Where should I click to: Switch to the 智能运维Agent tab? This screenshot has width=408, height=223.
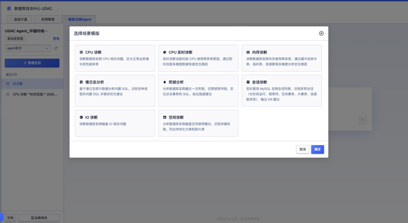point(79,19)
